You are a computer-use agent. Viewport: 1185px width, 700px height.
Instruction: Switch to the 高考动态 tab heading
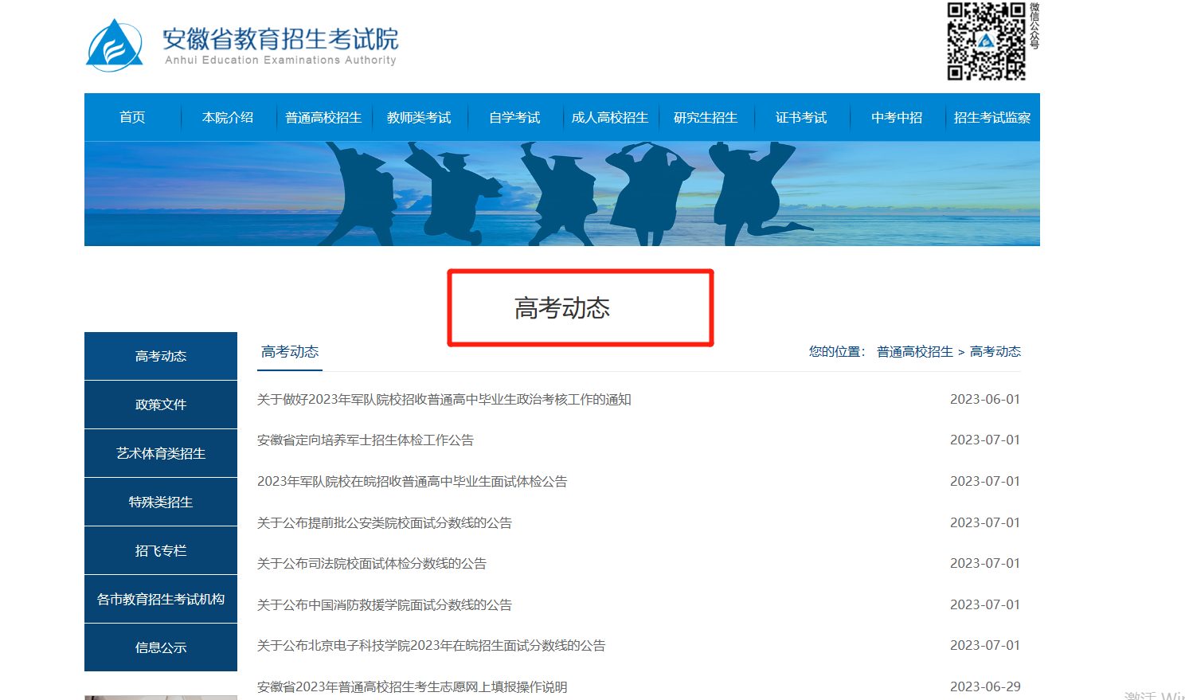pos(290,352)
